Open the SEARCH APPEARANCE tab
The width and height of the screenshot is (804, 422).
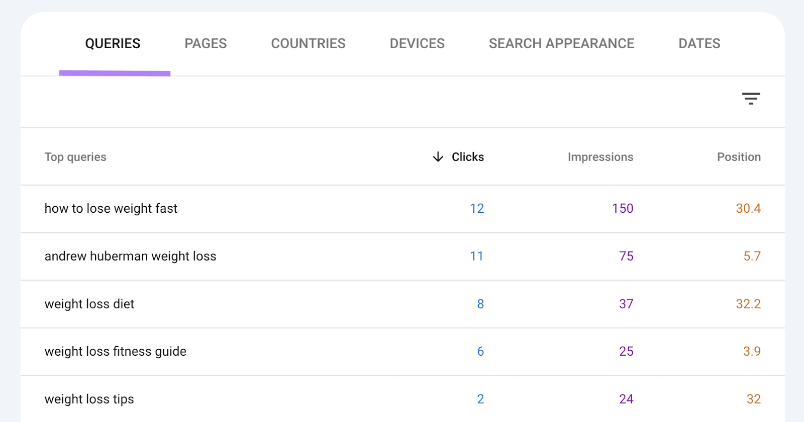point(561,43)
